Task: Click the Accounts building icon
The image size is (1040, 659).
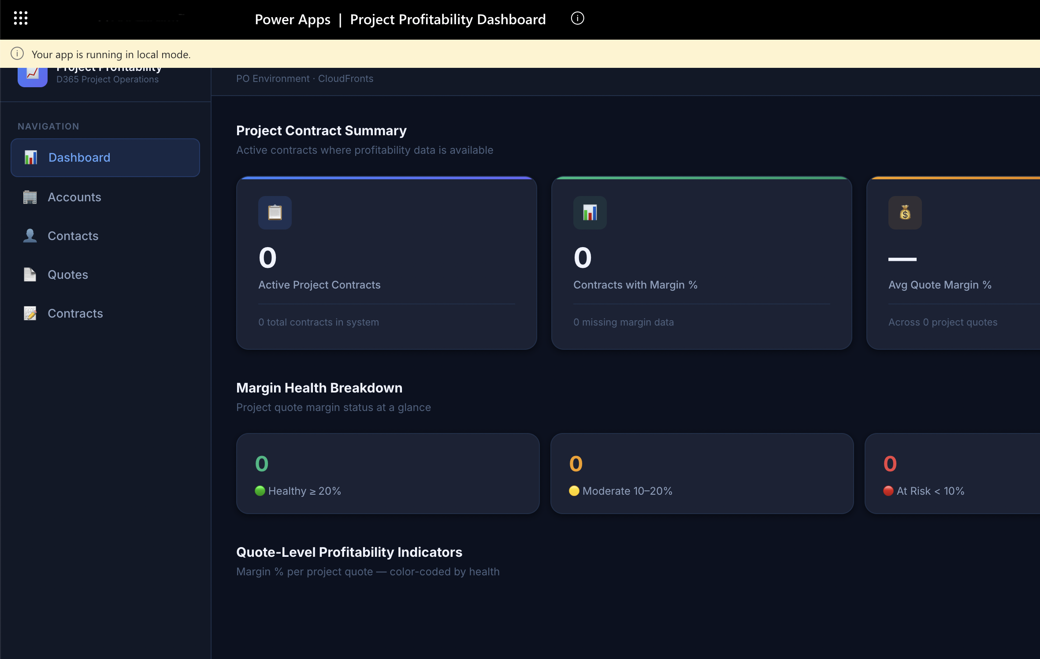Action: click(x=30, y=197)
